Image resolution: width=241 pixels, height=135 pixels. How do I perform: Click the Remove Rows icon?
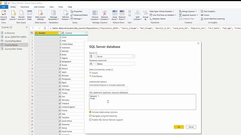pos(122,15)
